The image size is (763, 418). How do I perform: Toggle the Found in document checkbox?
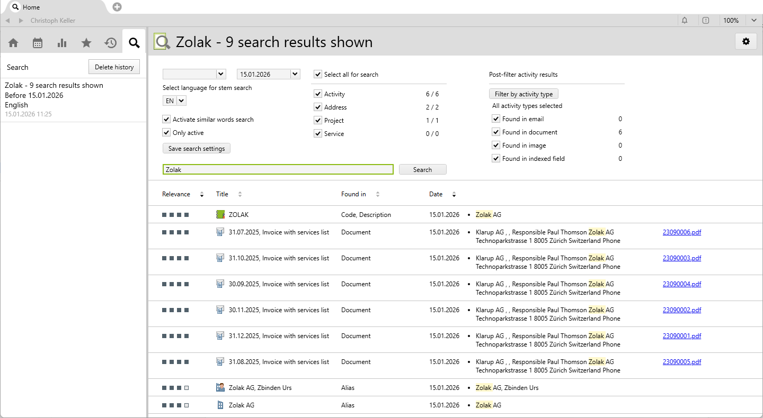coord(496,132)
